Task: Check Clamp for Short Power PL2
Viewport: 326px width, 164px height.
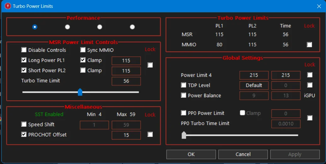Action: point(83,70)
